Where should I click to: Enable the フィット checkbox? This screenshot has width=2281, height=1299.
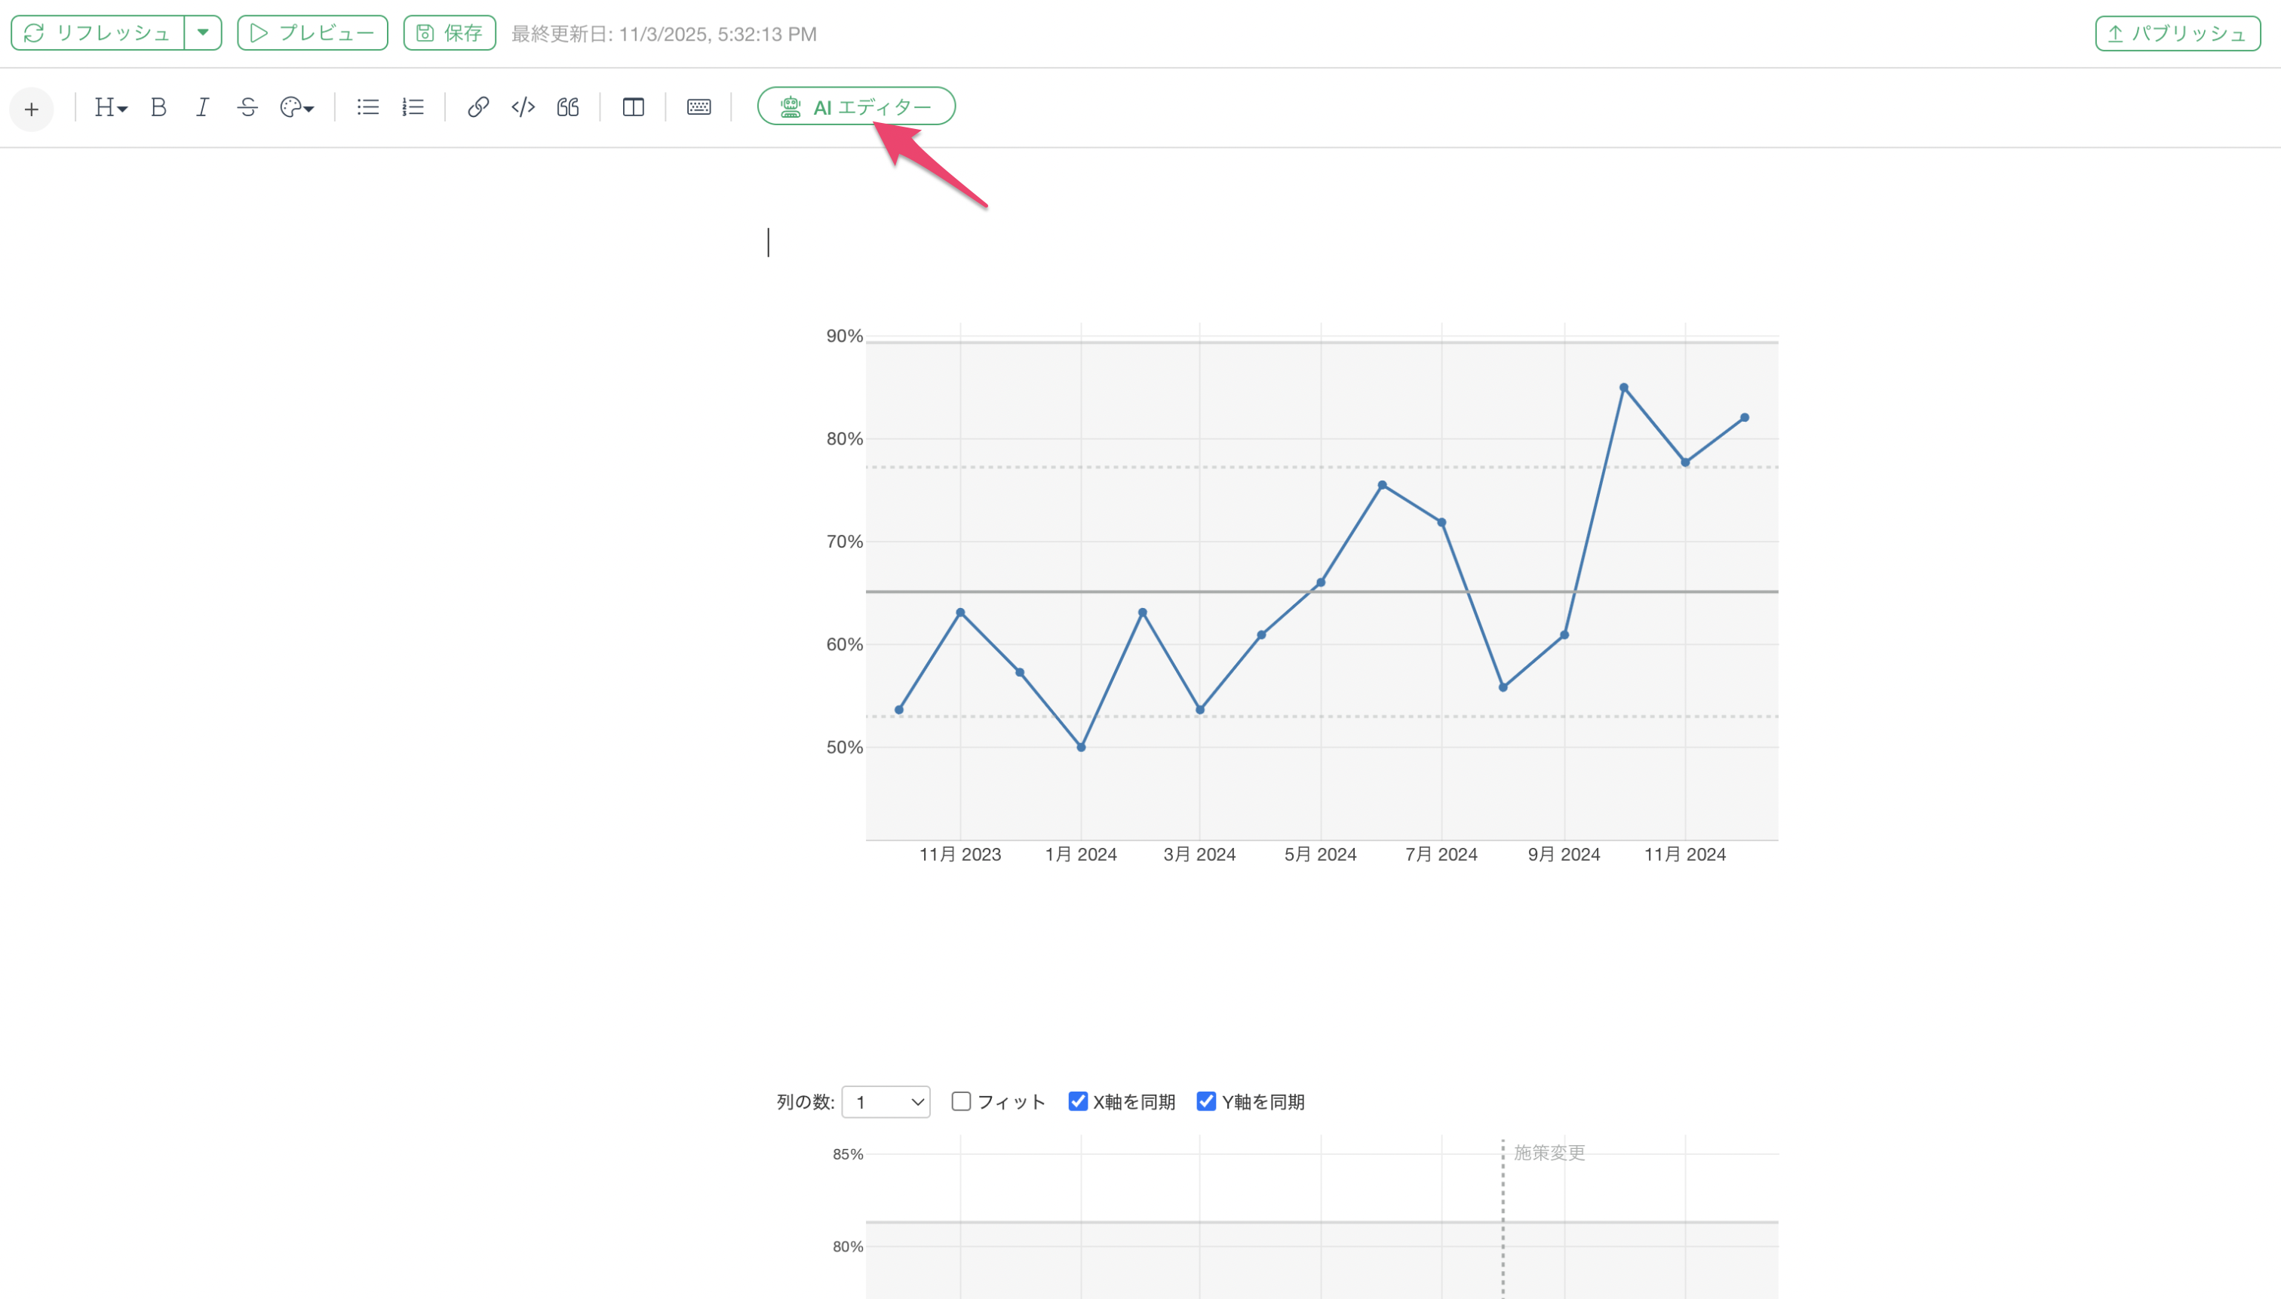(x=961, y=1101)
